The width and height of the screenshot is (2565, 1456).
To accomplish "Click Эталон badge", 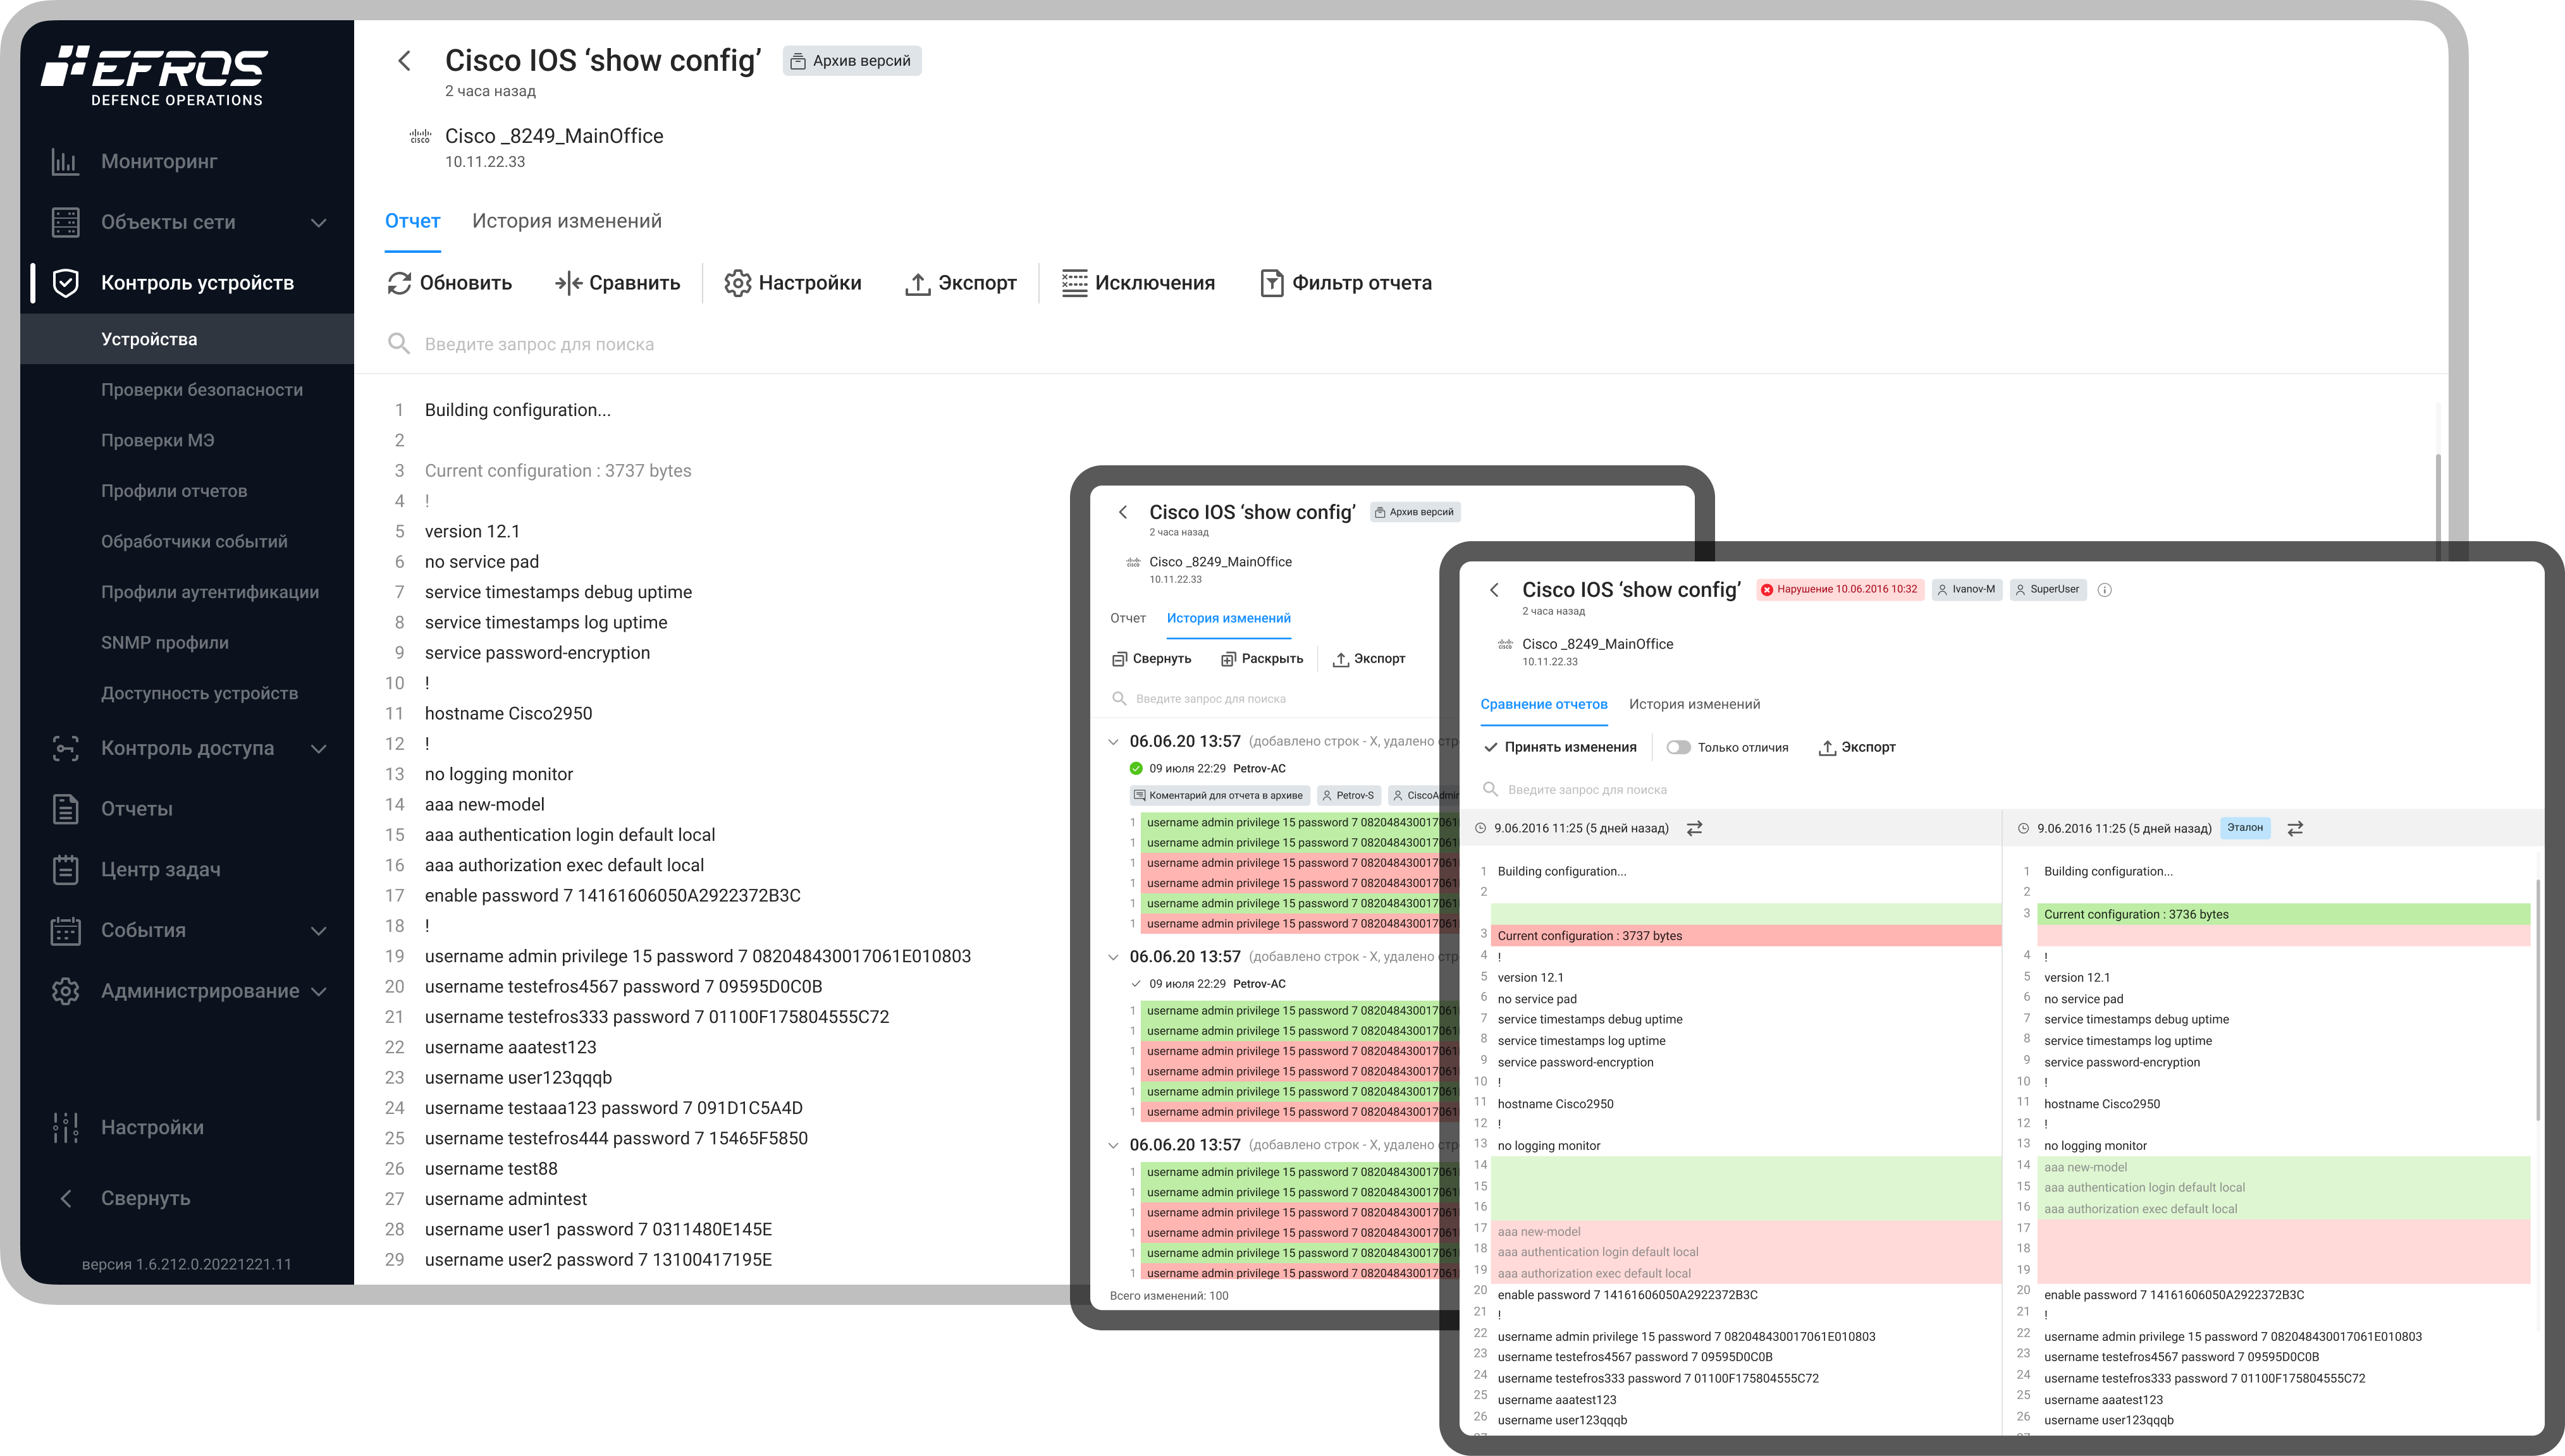I will pos(2245,828).
